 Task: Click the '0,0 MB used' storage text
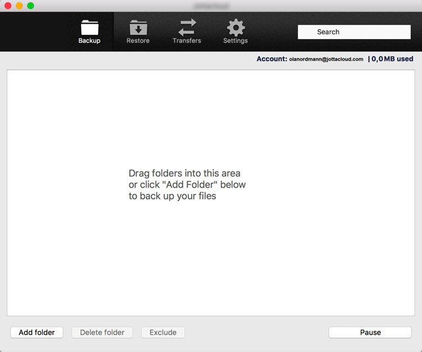392,59
